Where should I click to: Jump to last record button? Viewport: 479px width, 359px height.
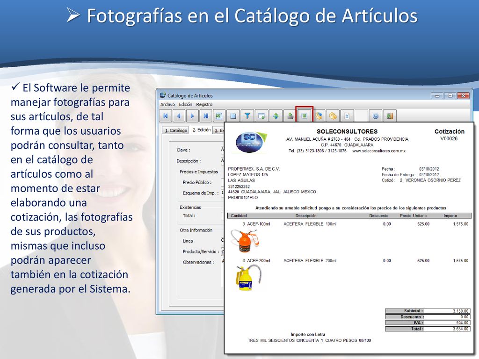point(206,116)
